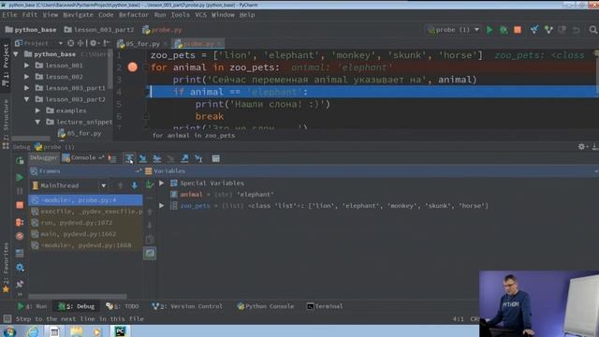Toggle breakpoint on line 2
The height and width of the screenshot is (337, 599).
coord(133,67)
